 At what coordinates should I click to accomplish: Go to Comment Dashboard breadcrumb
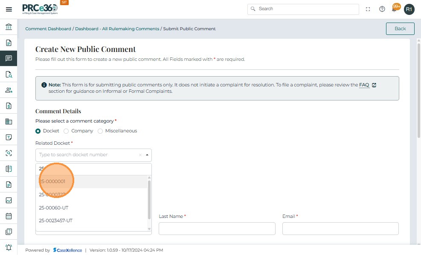click(48, 29)
